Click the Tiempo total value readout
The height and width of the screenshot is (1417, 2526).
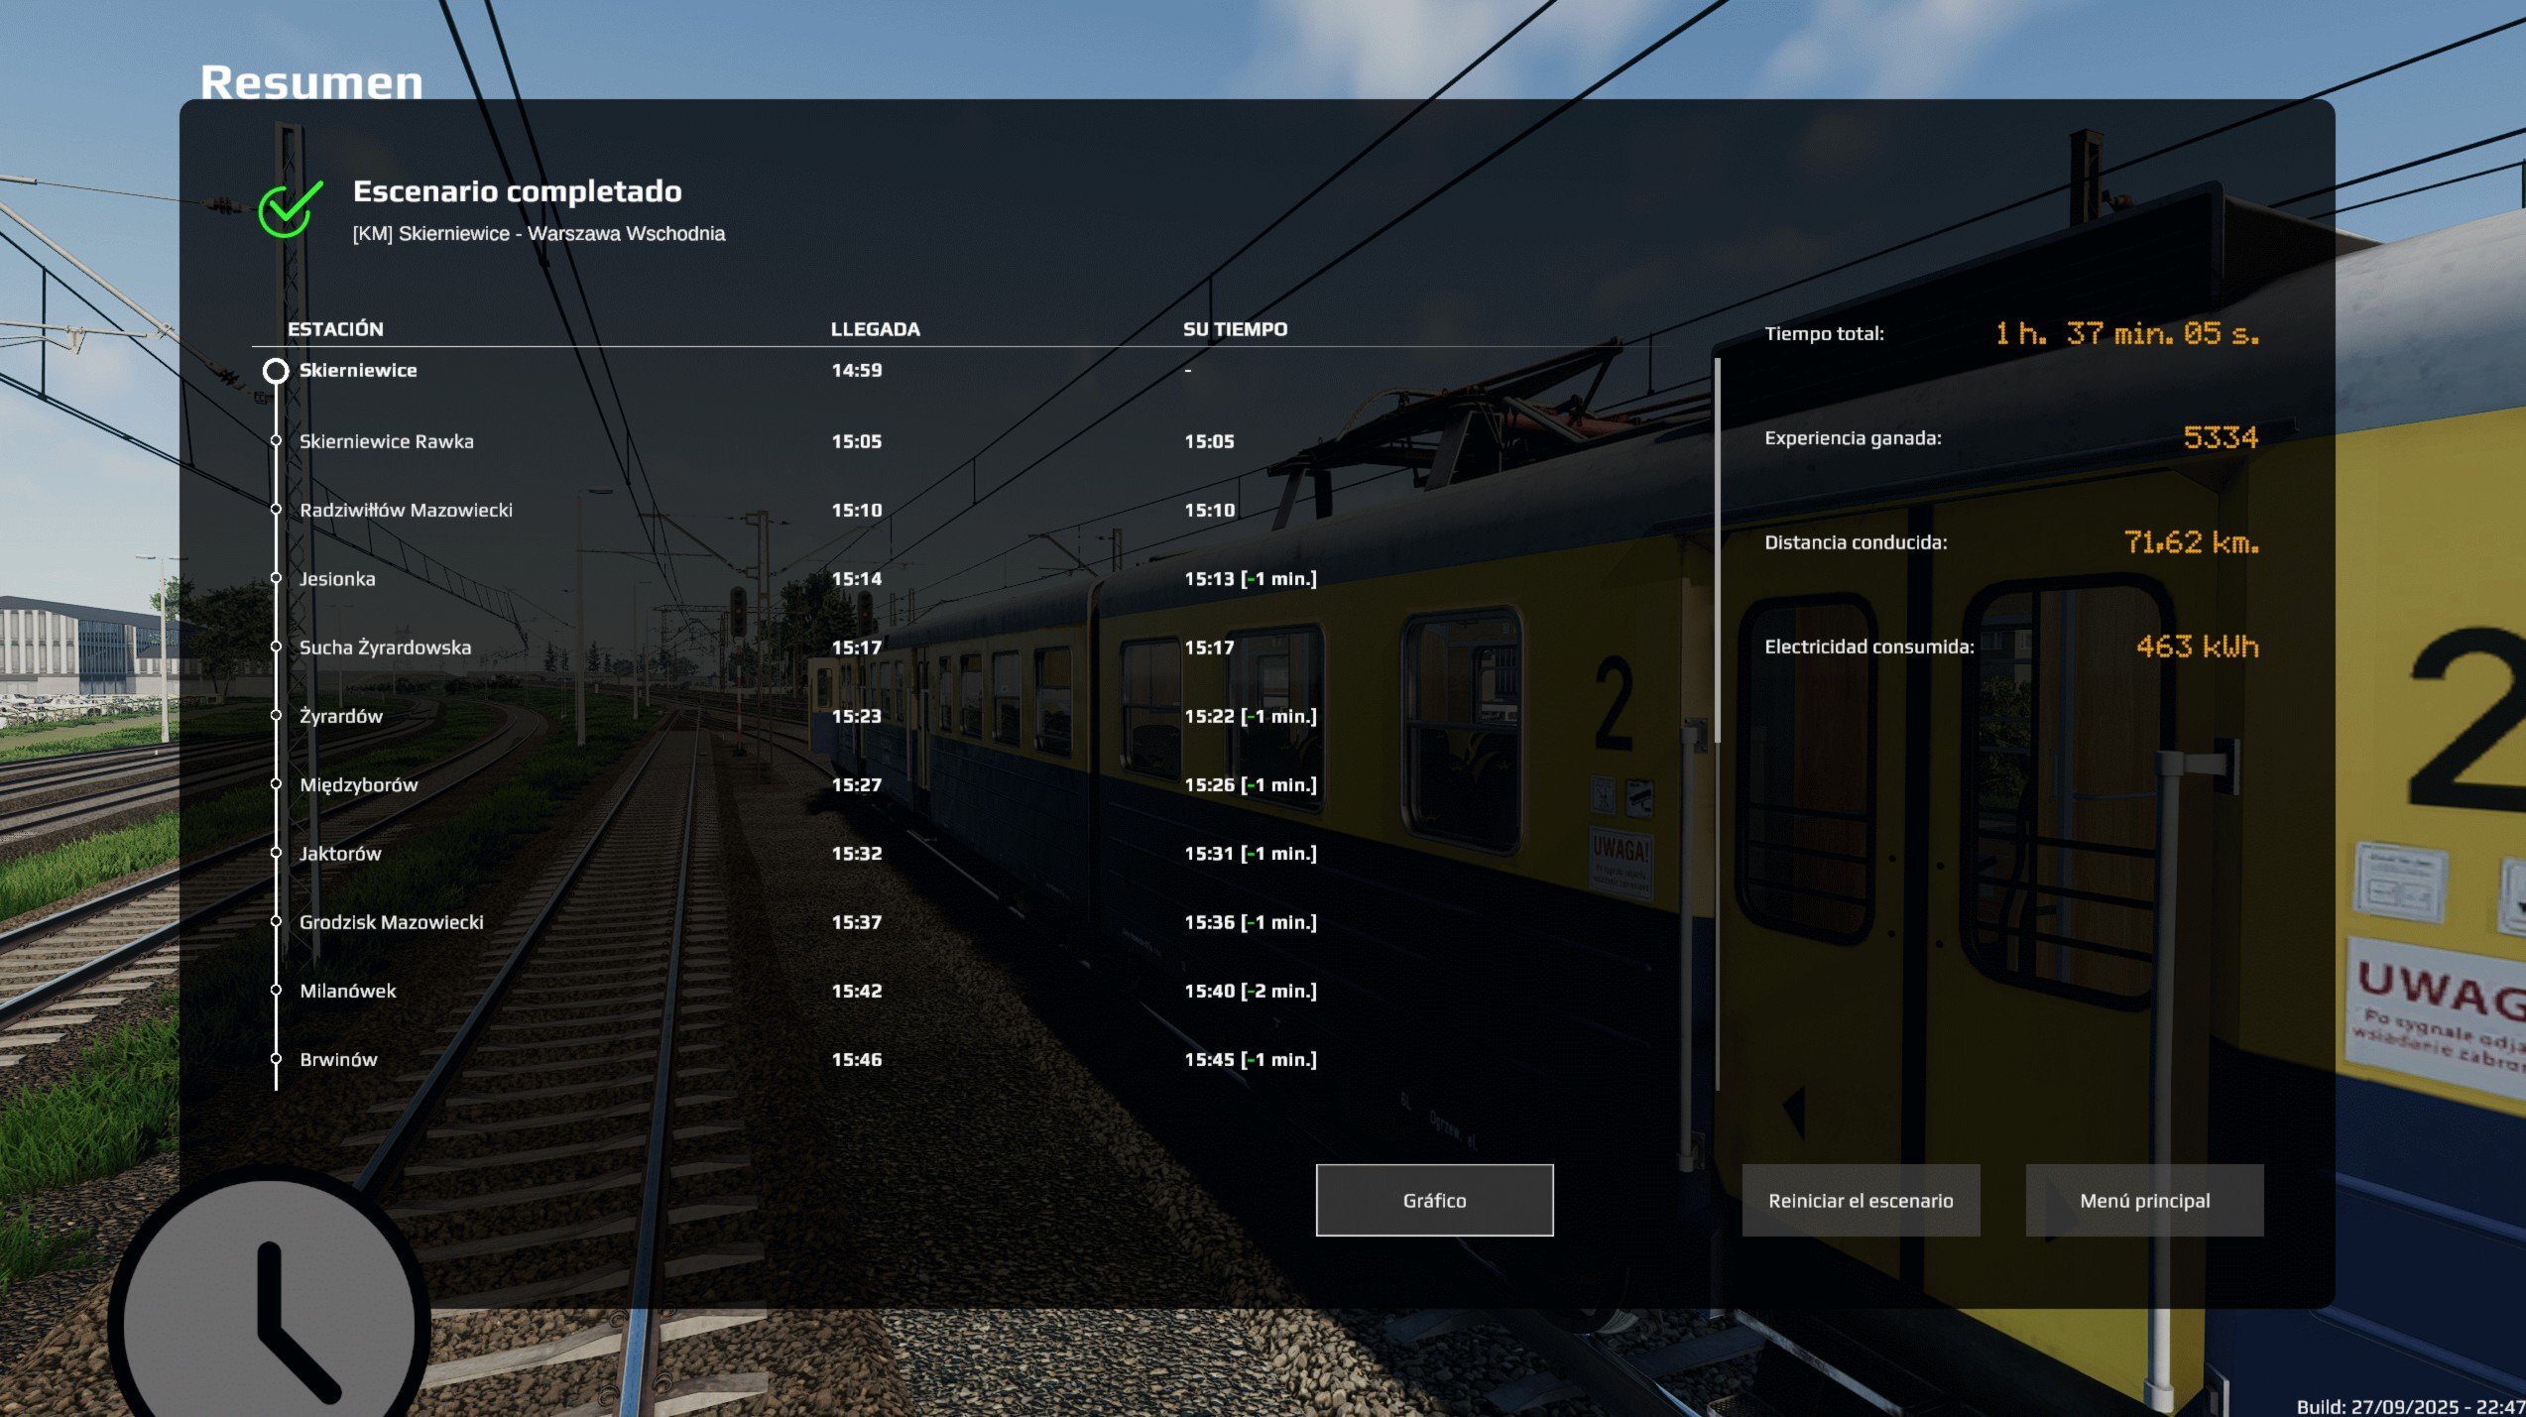pyautogui.click(x=2126, y=334)
